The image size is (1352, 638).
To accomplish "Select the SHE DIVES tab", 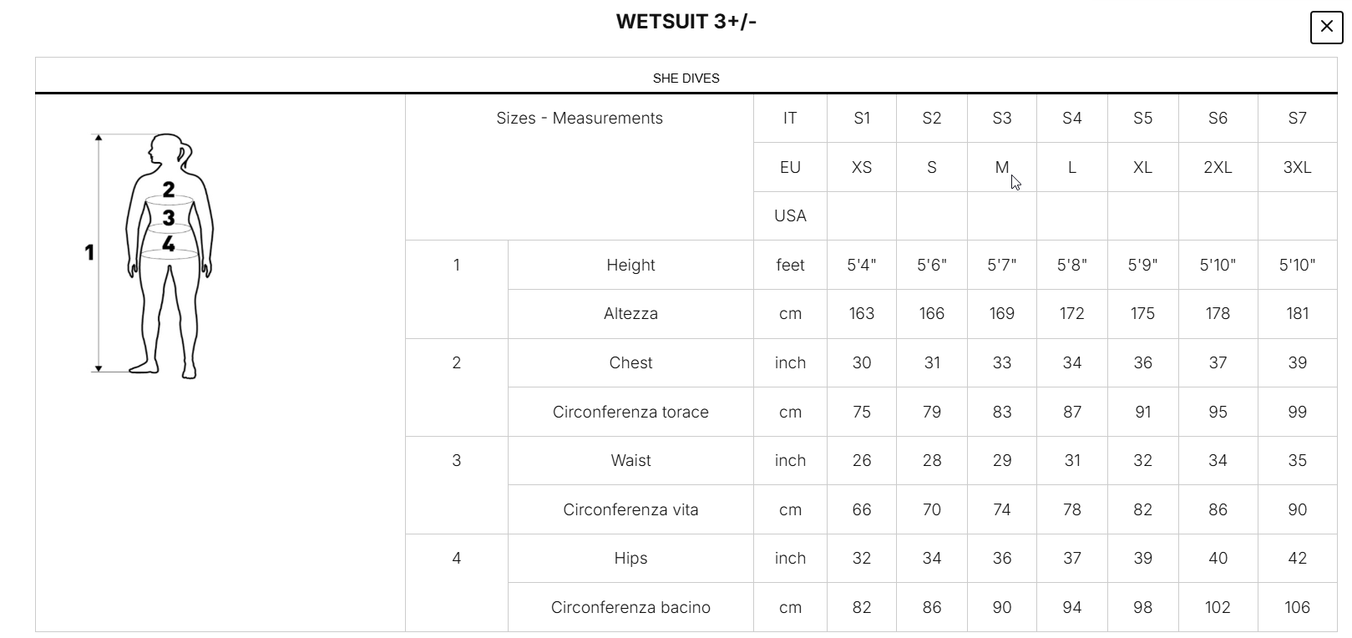I will pos(686,78).
